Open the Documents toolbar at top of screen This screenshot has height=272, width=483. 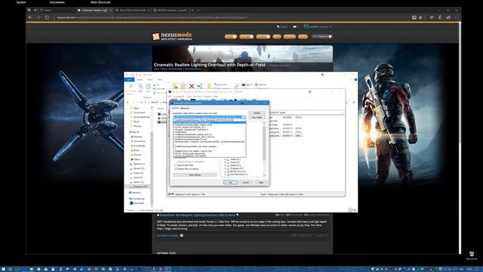pos(57,2)
